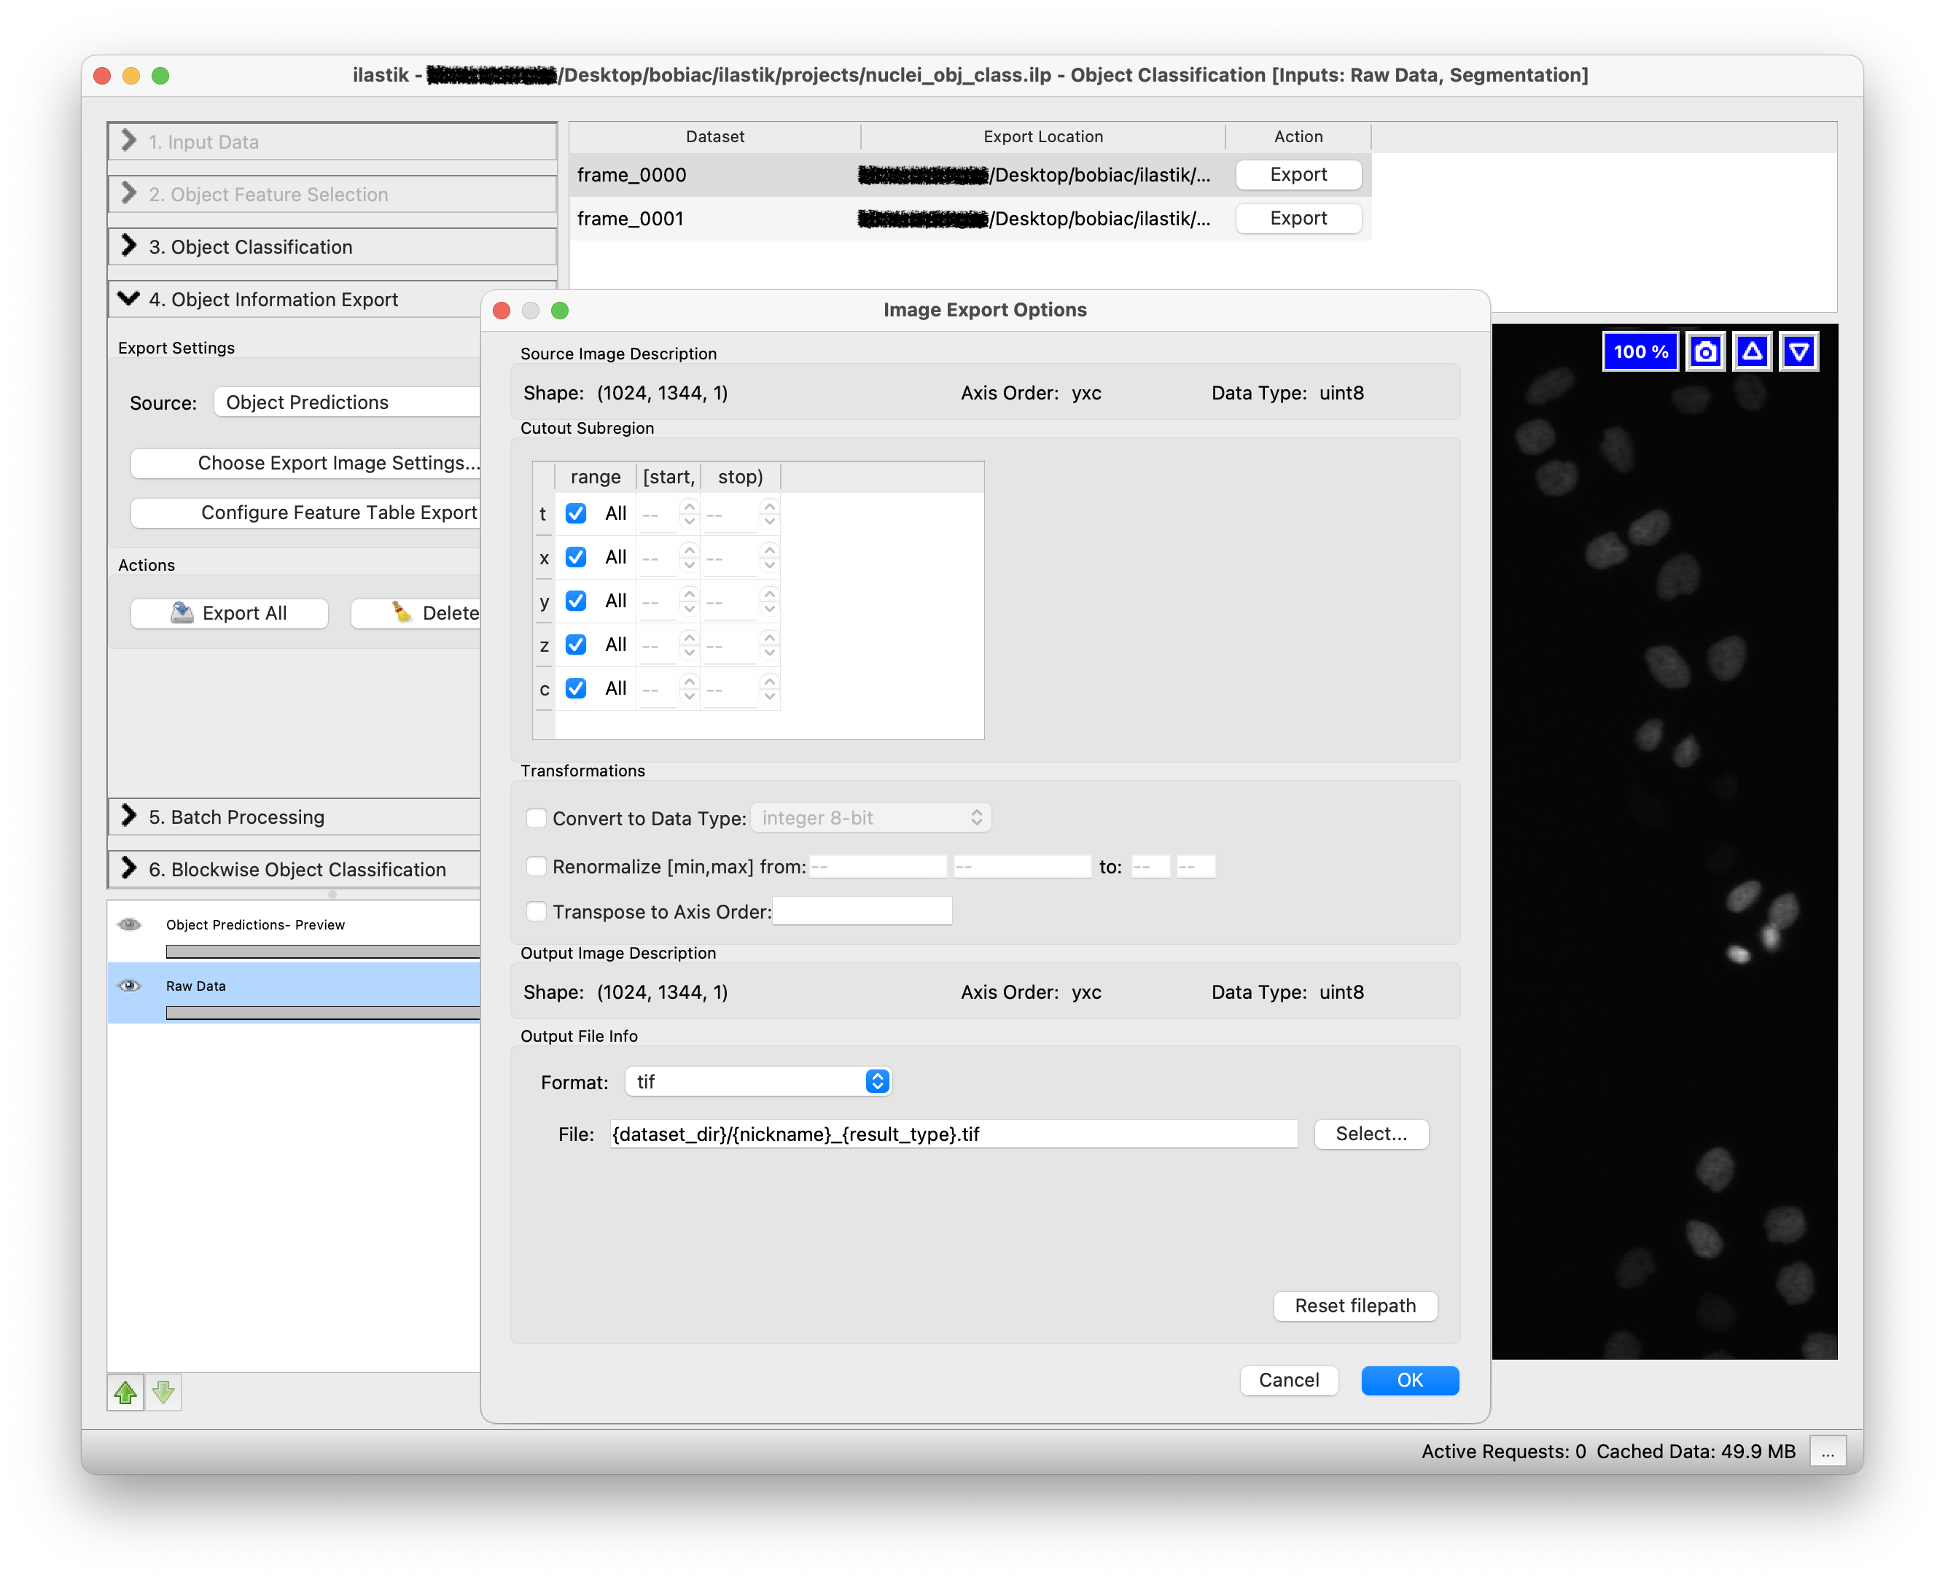Click the File path input field

[953, 1134]
